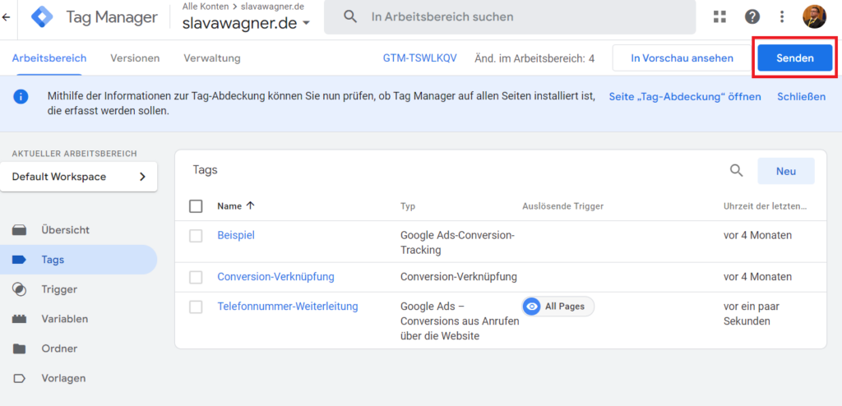Click the Variablen brick icon in the sidebar
The width and height of the screenshot is (842, 406).
(x=20, y=319)
